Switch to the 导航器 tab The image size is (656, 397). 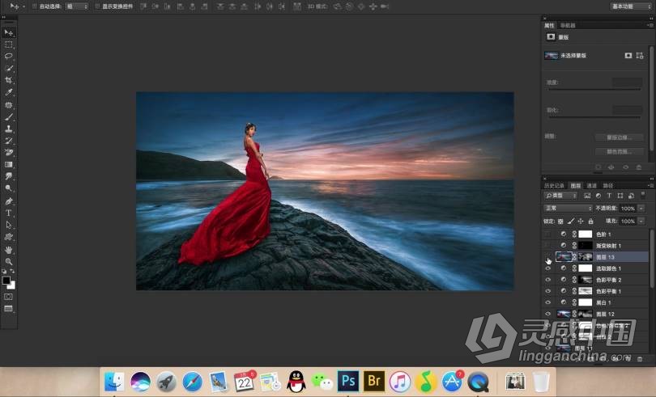coord(568,26)
